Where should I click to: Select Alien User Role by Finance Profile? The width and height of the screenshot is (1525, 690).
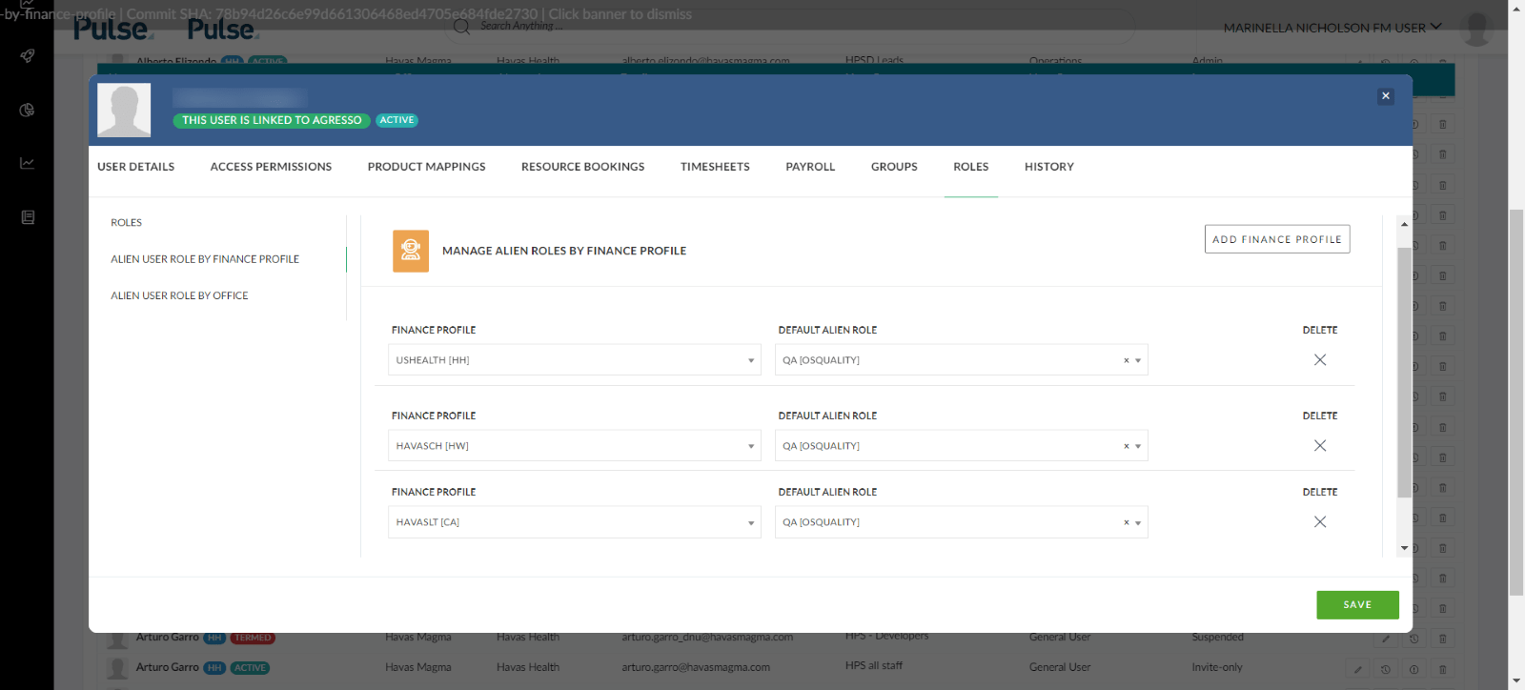pyautogui.click(x=205, y=259)
